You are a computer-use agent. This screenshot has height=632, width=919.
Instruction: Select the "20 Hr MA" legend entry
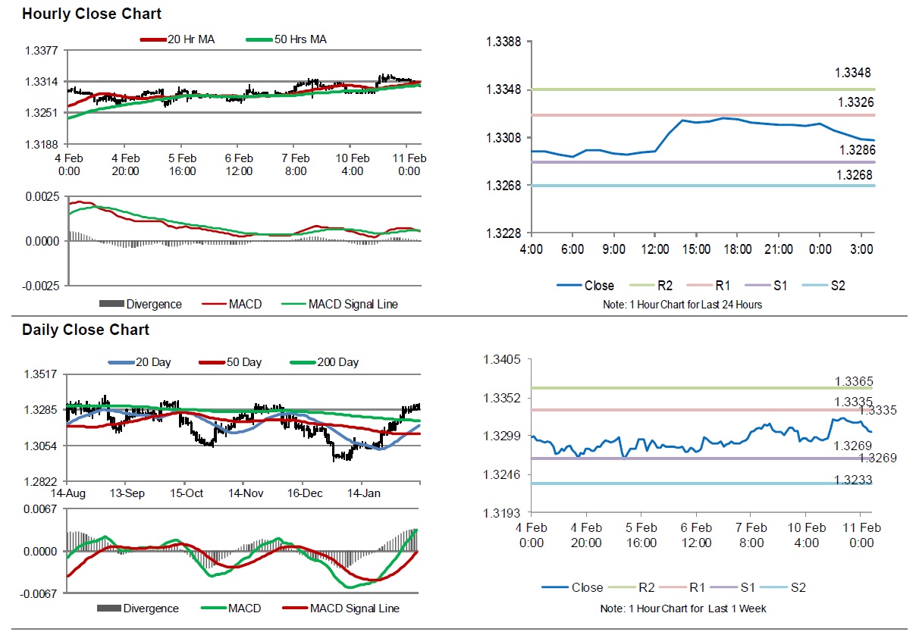[x=177, y=39]
